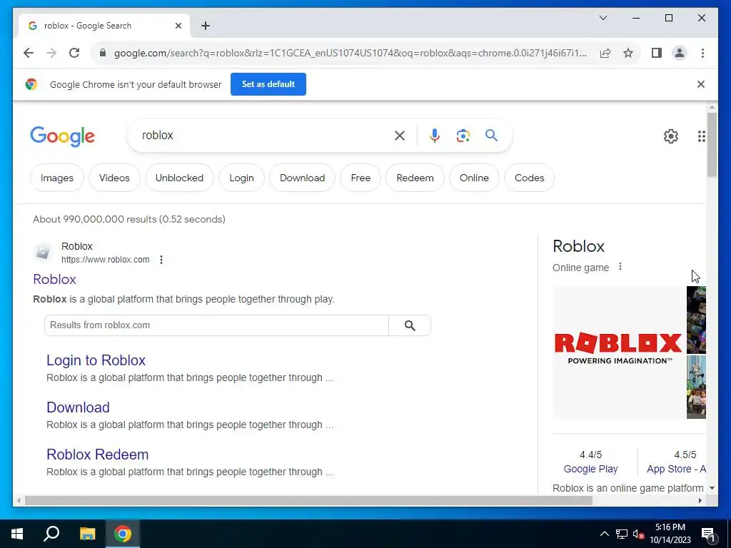Image resolution: width=731 pixels, height=548 pixels.
Task: Select the Unblocked filter chip
Action: (179, 178)
